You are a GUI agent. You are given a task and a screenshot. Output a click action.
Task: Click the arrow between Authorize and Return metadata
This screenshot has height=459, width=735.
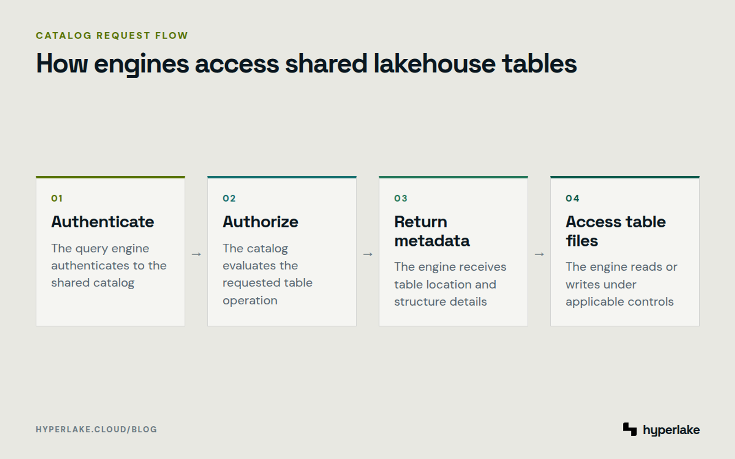click(367, 254)
